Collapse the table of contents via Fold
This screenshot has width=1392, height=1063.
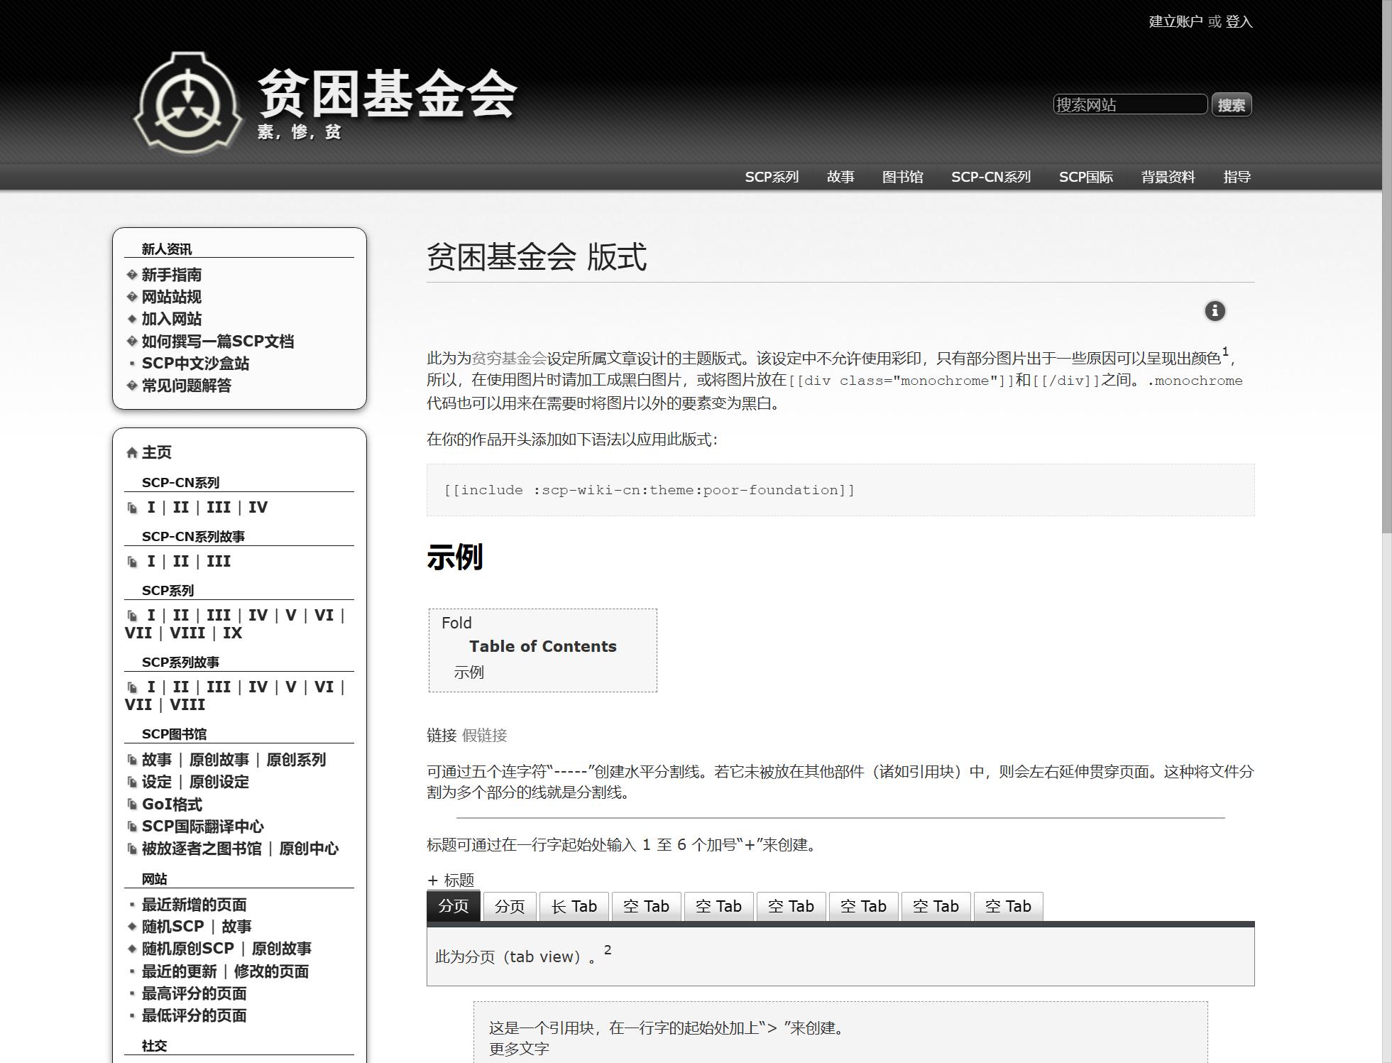(456, 623)
